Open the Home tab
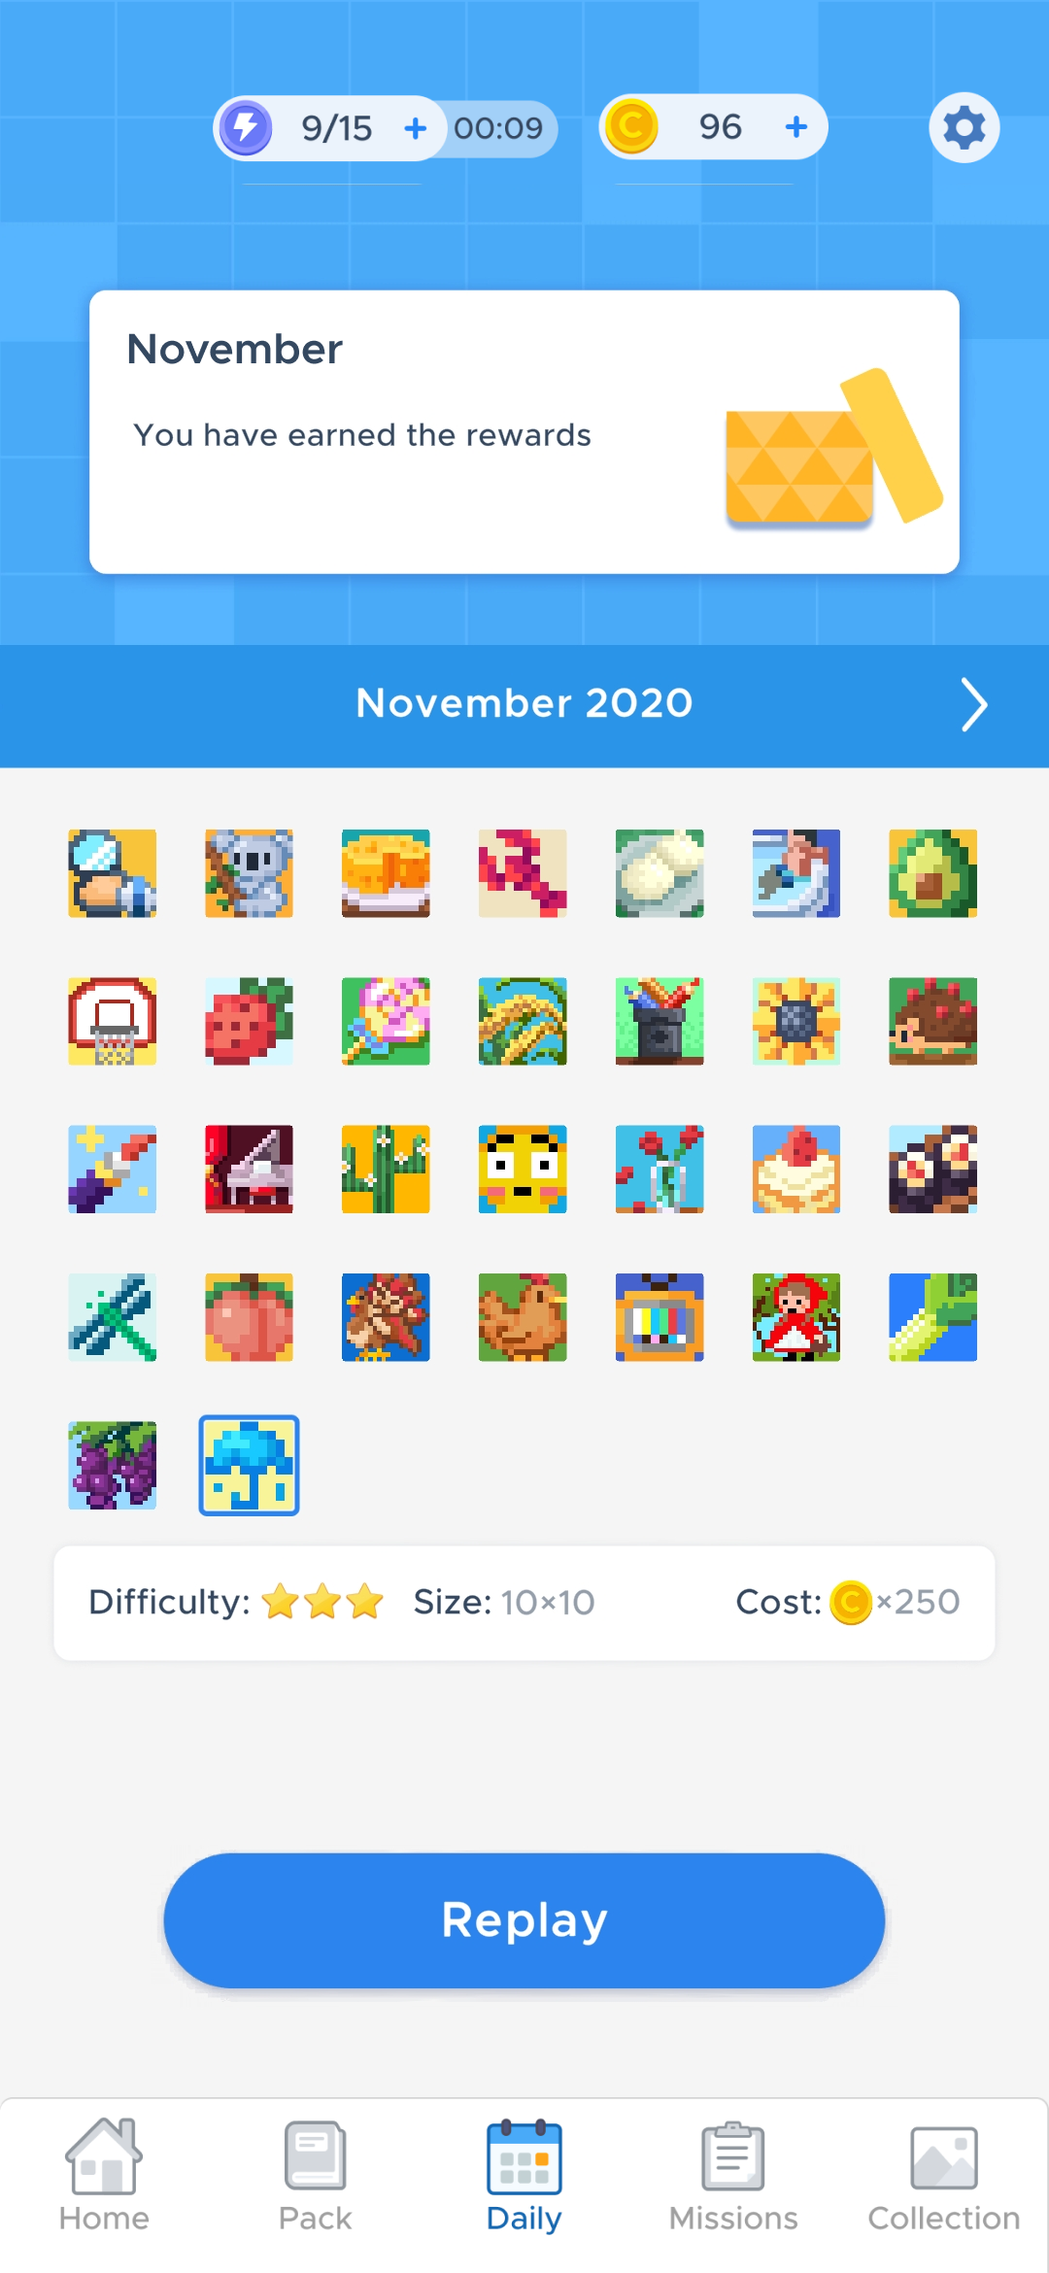 [104, 2175]
